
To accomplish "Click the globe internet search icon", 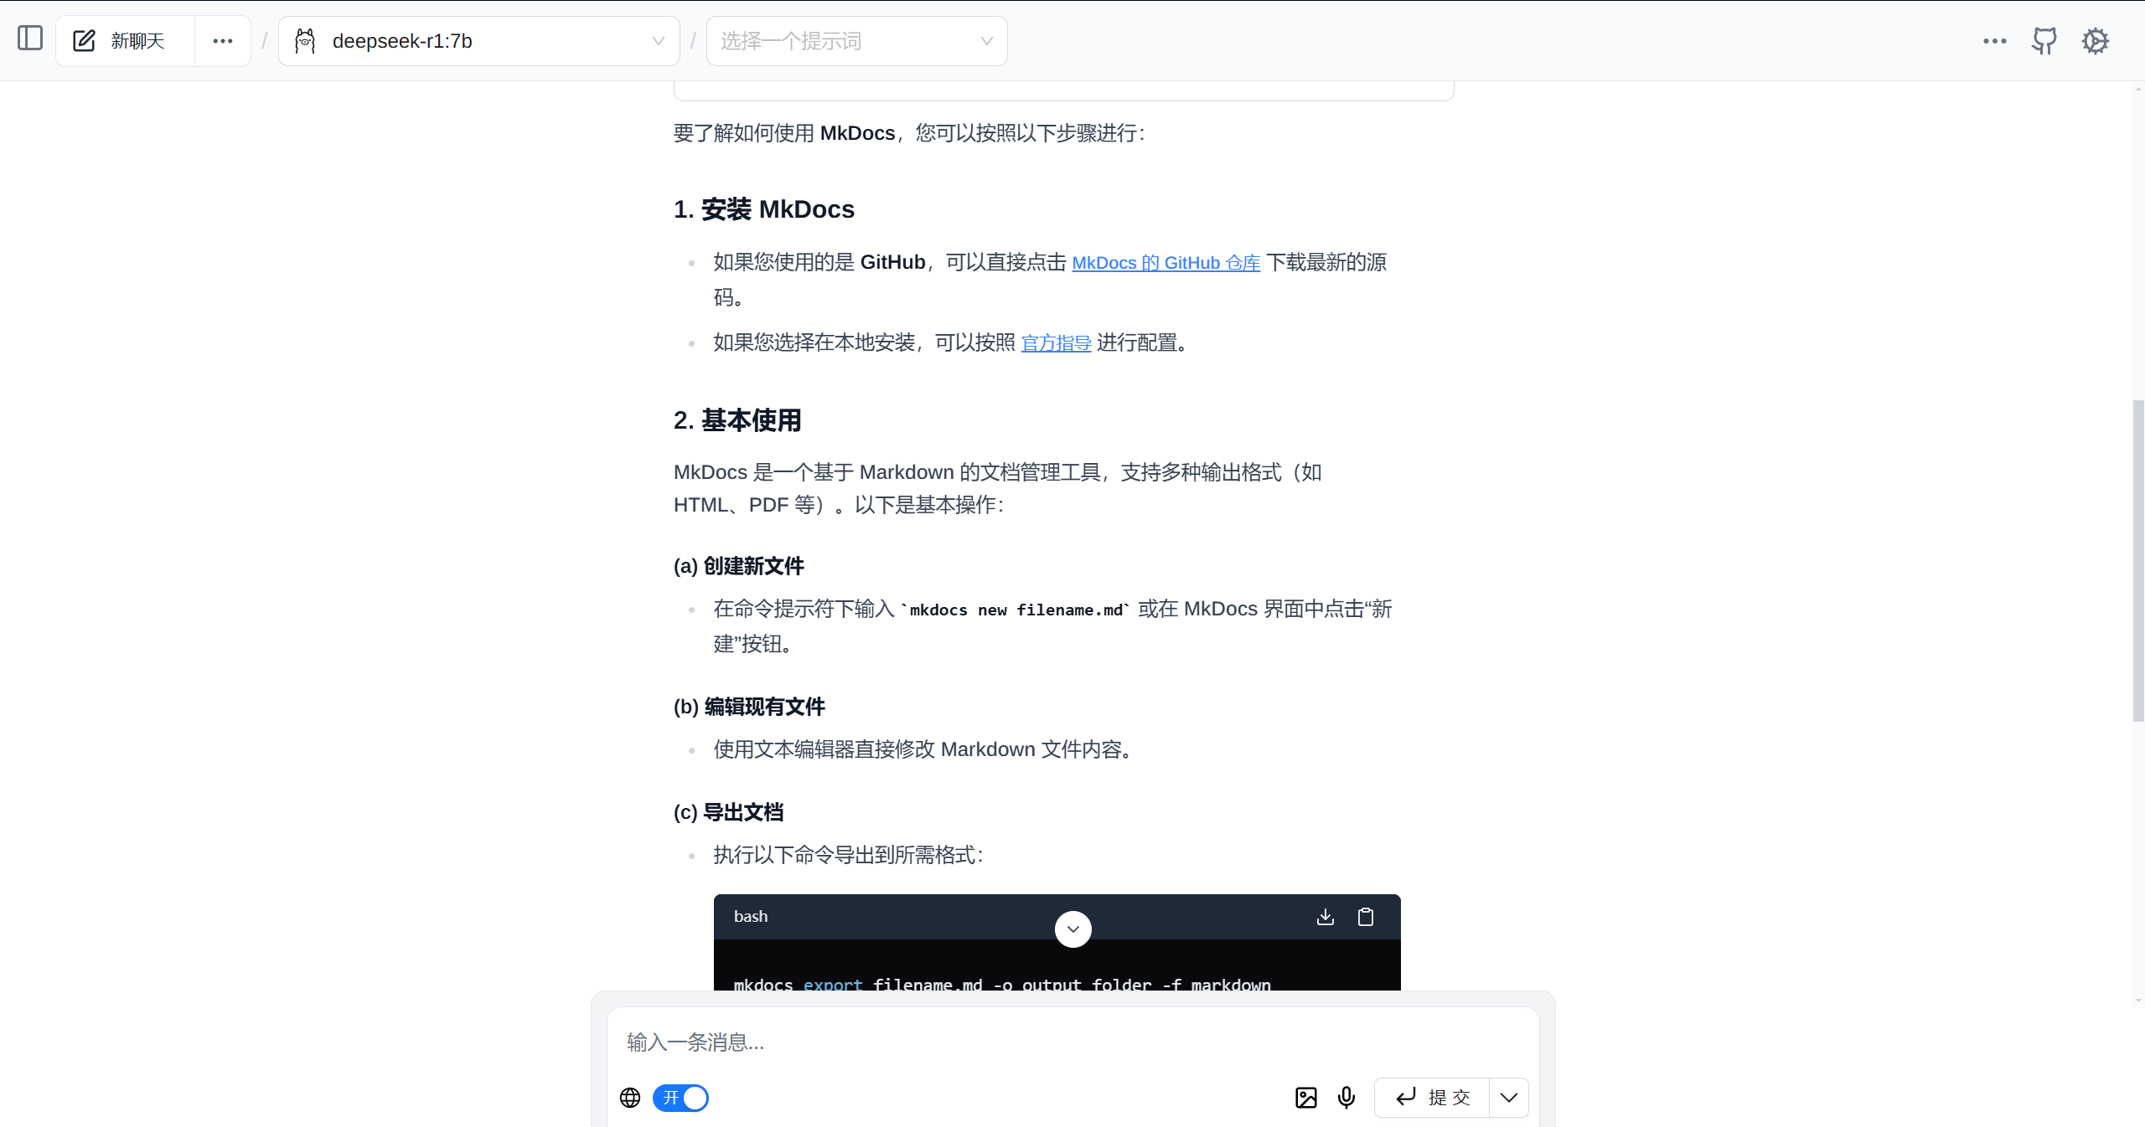I will 630,1098.
